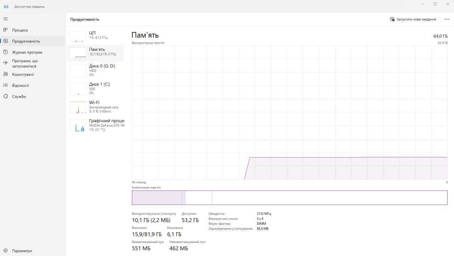Click the 10,1 ГБ (2,2 МБ) in-use value
454x256 pixels.
[151, 220]
